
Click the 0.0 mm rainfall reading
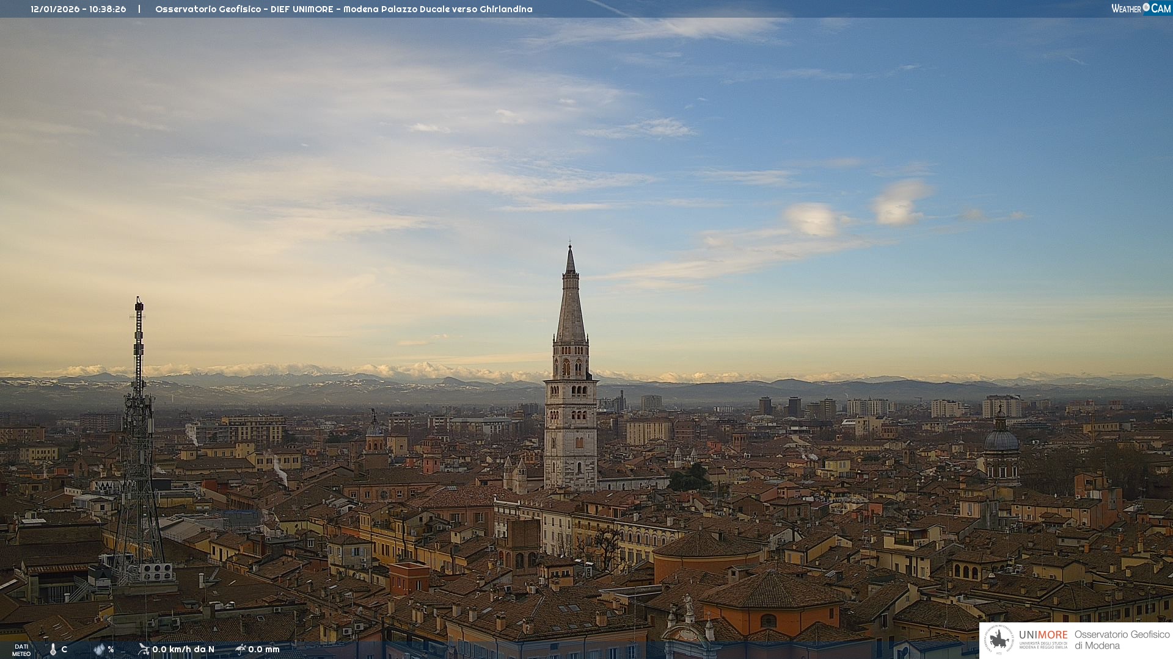point(264,649)
